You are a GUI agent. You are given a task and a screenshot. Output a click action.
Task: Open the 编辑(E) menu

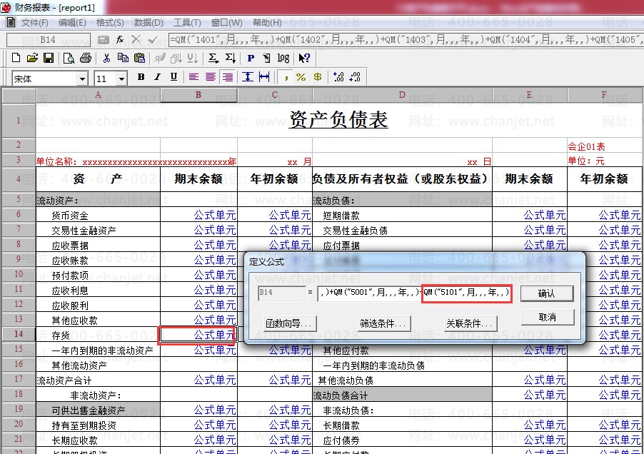[72, 23]
